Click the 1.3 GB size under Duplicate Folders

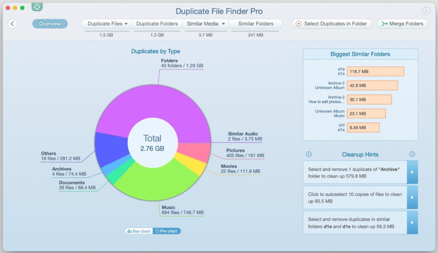[x=157, y=35]
